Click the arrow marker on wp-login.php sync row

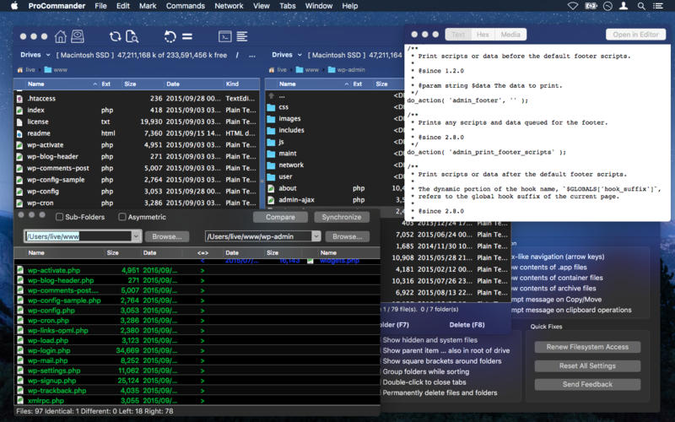pos(202,350)
